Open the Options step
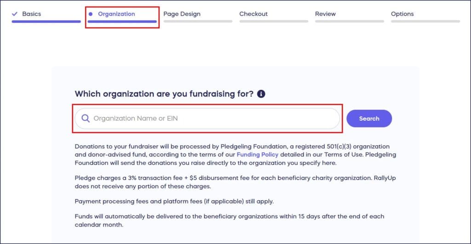The width and height of the screenshot is (471, 244). click(402, 14)
